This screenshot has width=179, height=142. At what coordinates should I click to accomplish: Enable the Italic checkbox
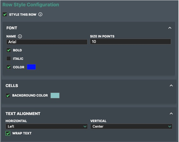click(9, 58)
